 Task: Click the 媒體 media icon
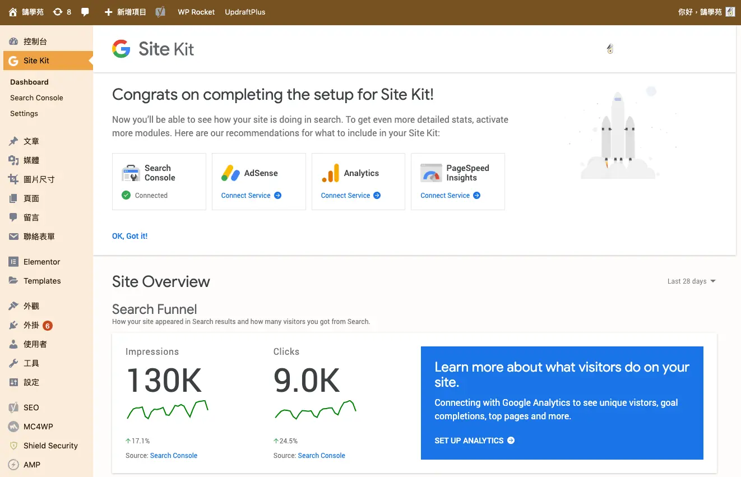click(13, 160)
